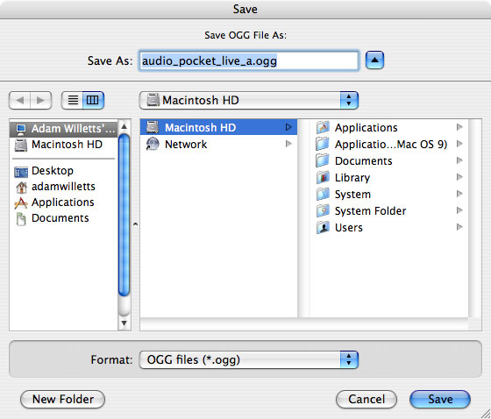Viewport: 491px width, 419px height.
Task: Click the blue Save button
Action: pyautogui.click(x=440, y=399)
